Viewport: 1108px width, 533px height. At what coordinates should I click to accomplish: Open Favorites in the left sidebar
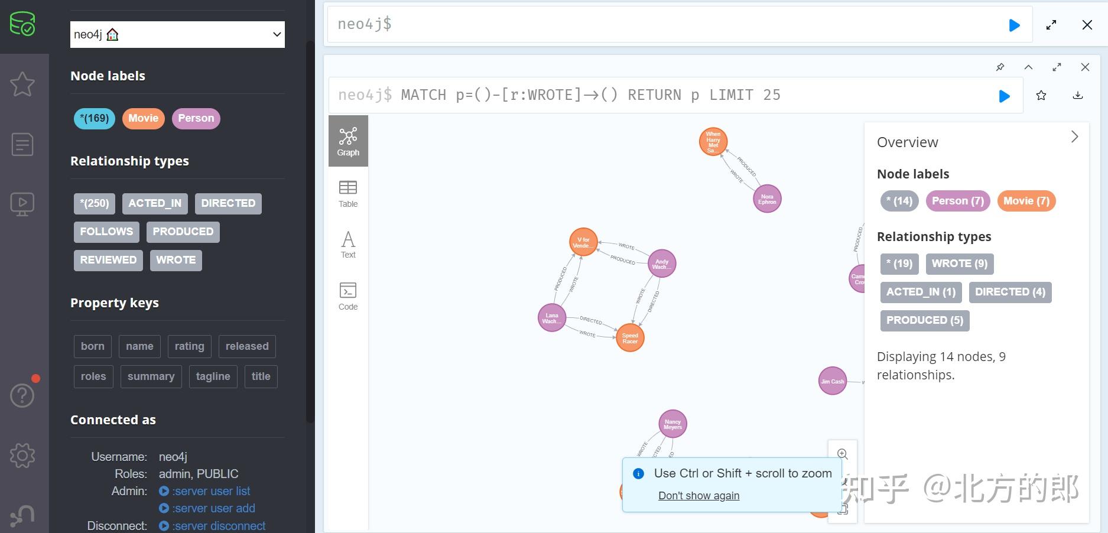(22, 84)
